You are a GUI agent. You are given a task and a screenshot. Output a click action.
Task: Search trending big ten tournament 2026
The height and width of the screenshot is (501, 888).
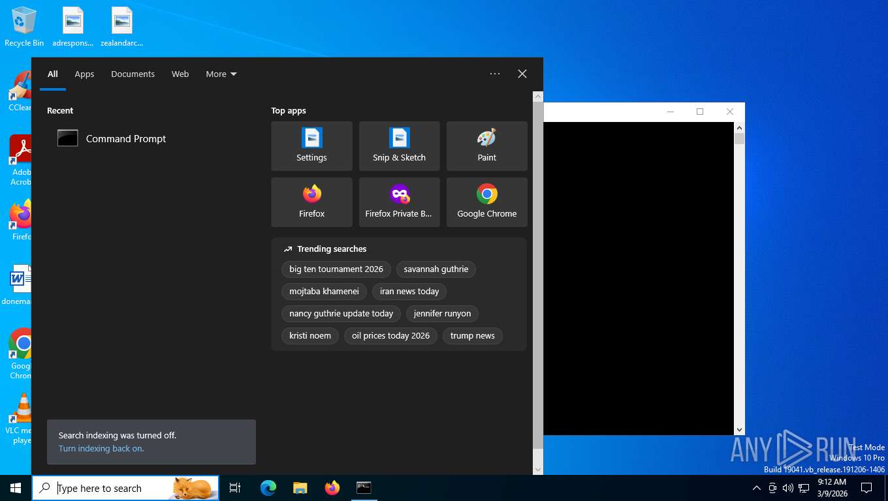336,269
